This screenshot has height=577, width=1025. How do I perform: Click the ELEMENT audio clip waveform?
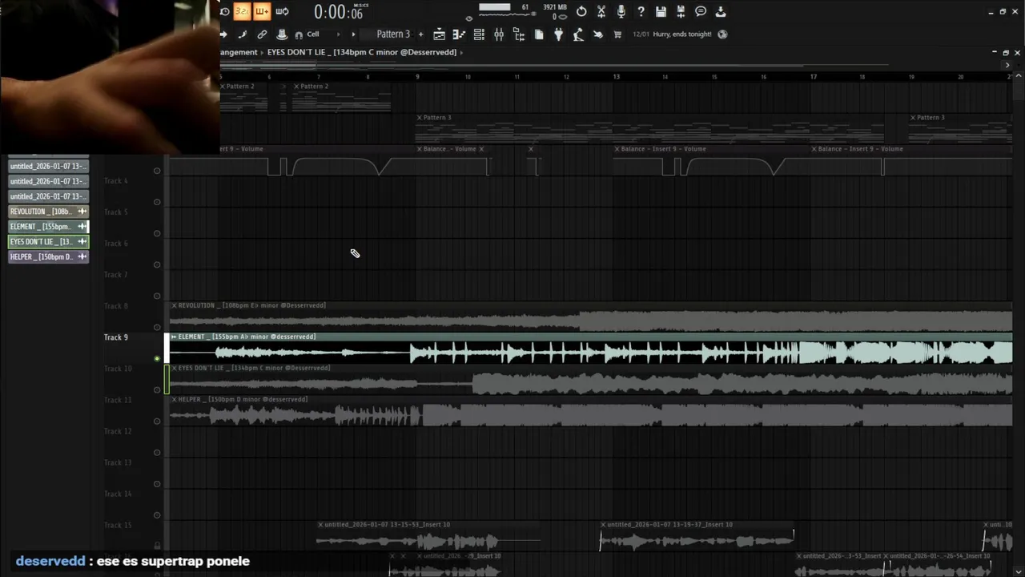coord(591,353)
